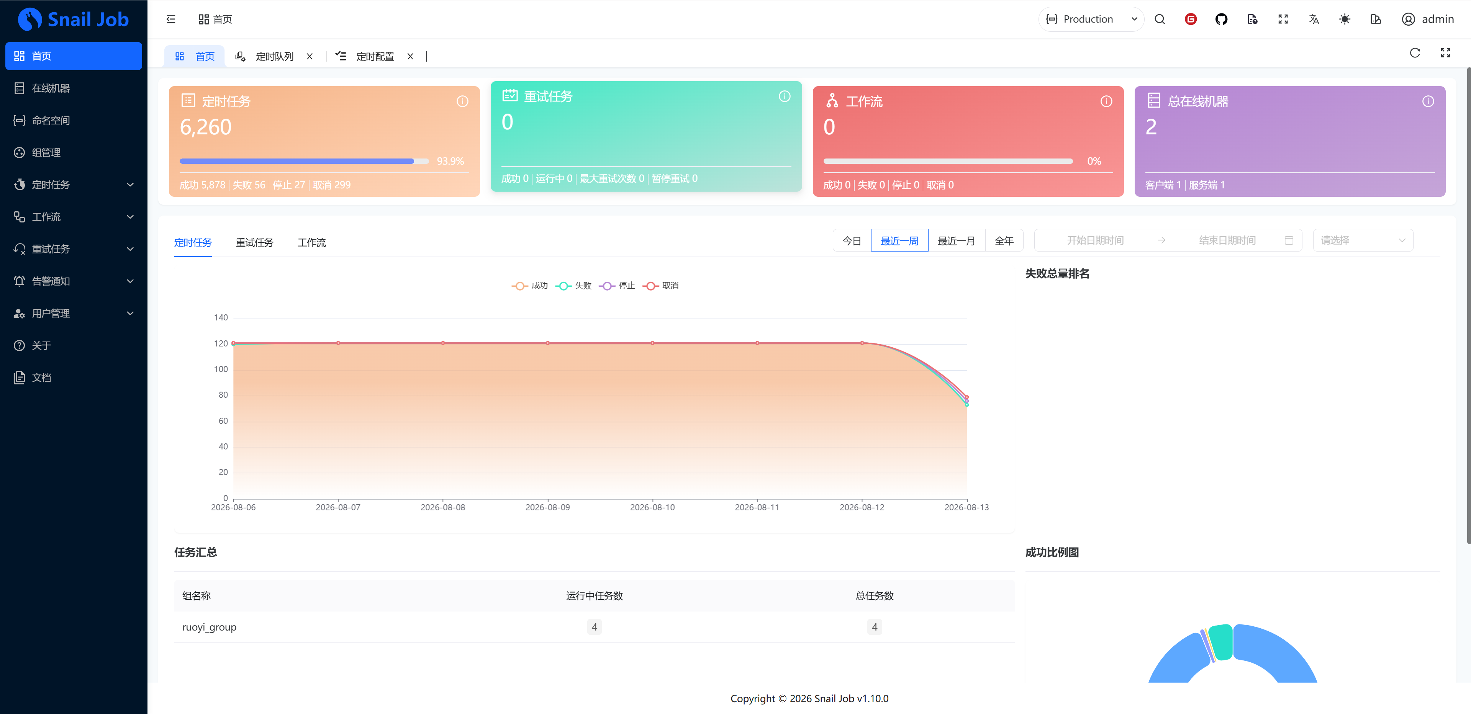Open the admin user avatar menu

click(x=1428, y=20)
